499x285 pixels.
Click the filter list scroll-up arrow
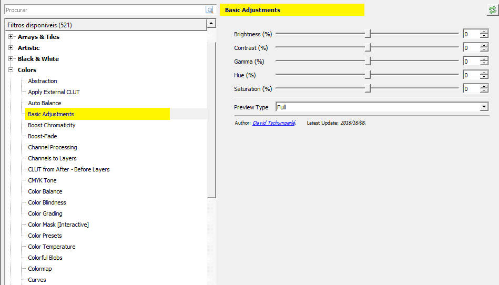coord(211,23)
